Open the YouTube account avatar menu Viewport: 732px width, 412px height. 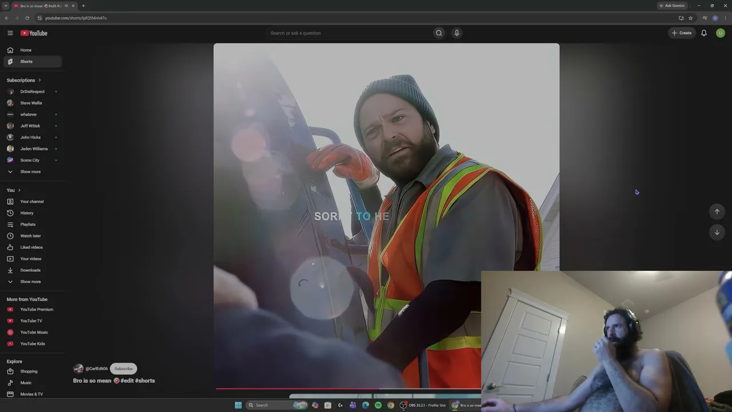[721, 33]
